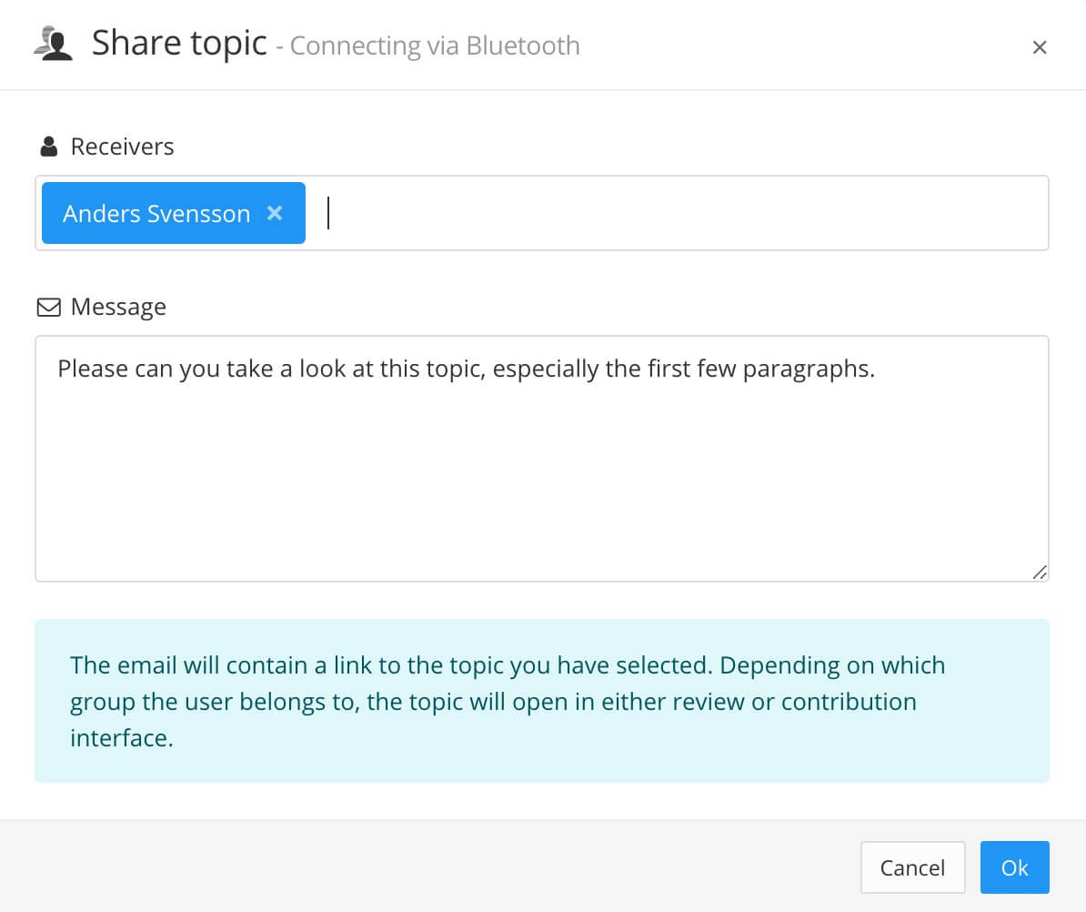The image size is (1086, 912).
Task: Click the existing message text
Action: pyautogui.click(x=466, y=369)
